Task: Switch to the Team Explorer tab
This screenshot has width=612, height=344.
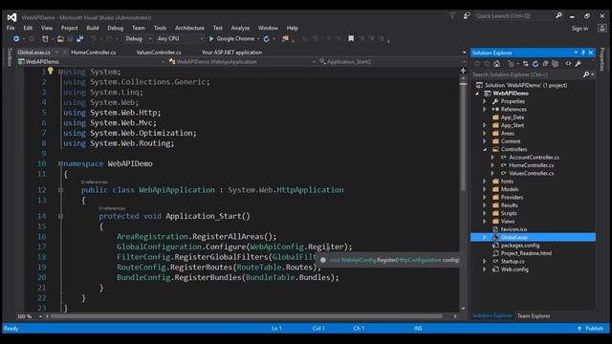Action: point(534,316)
